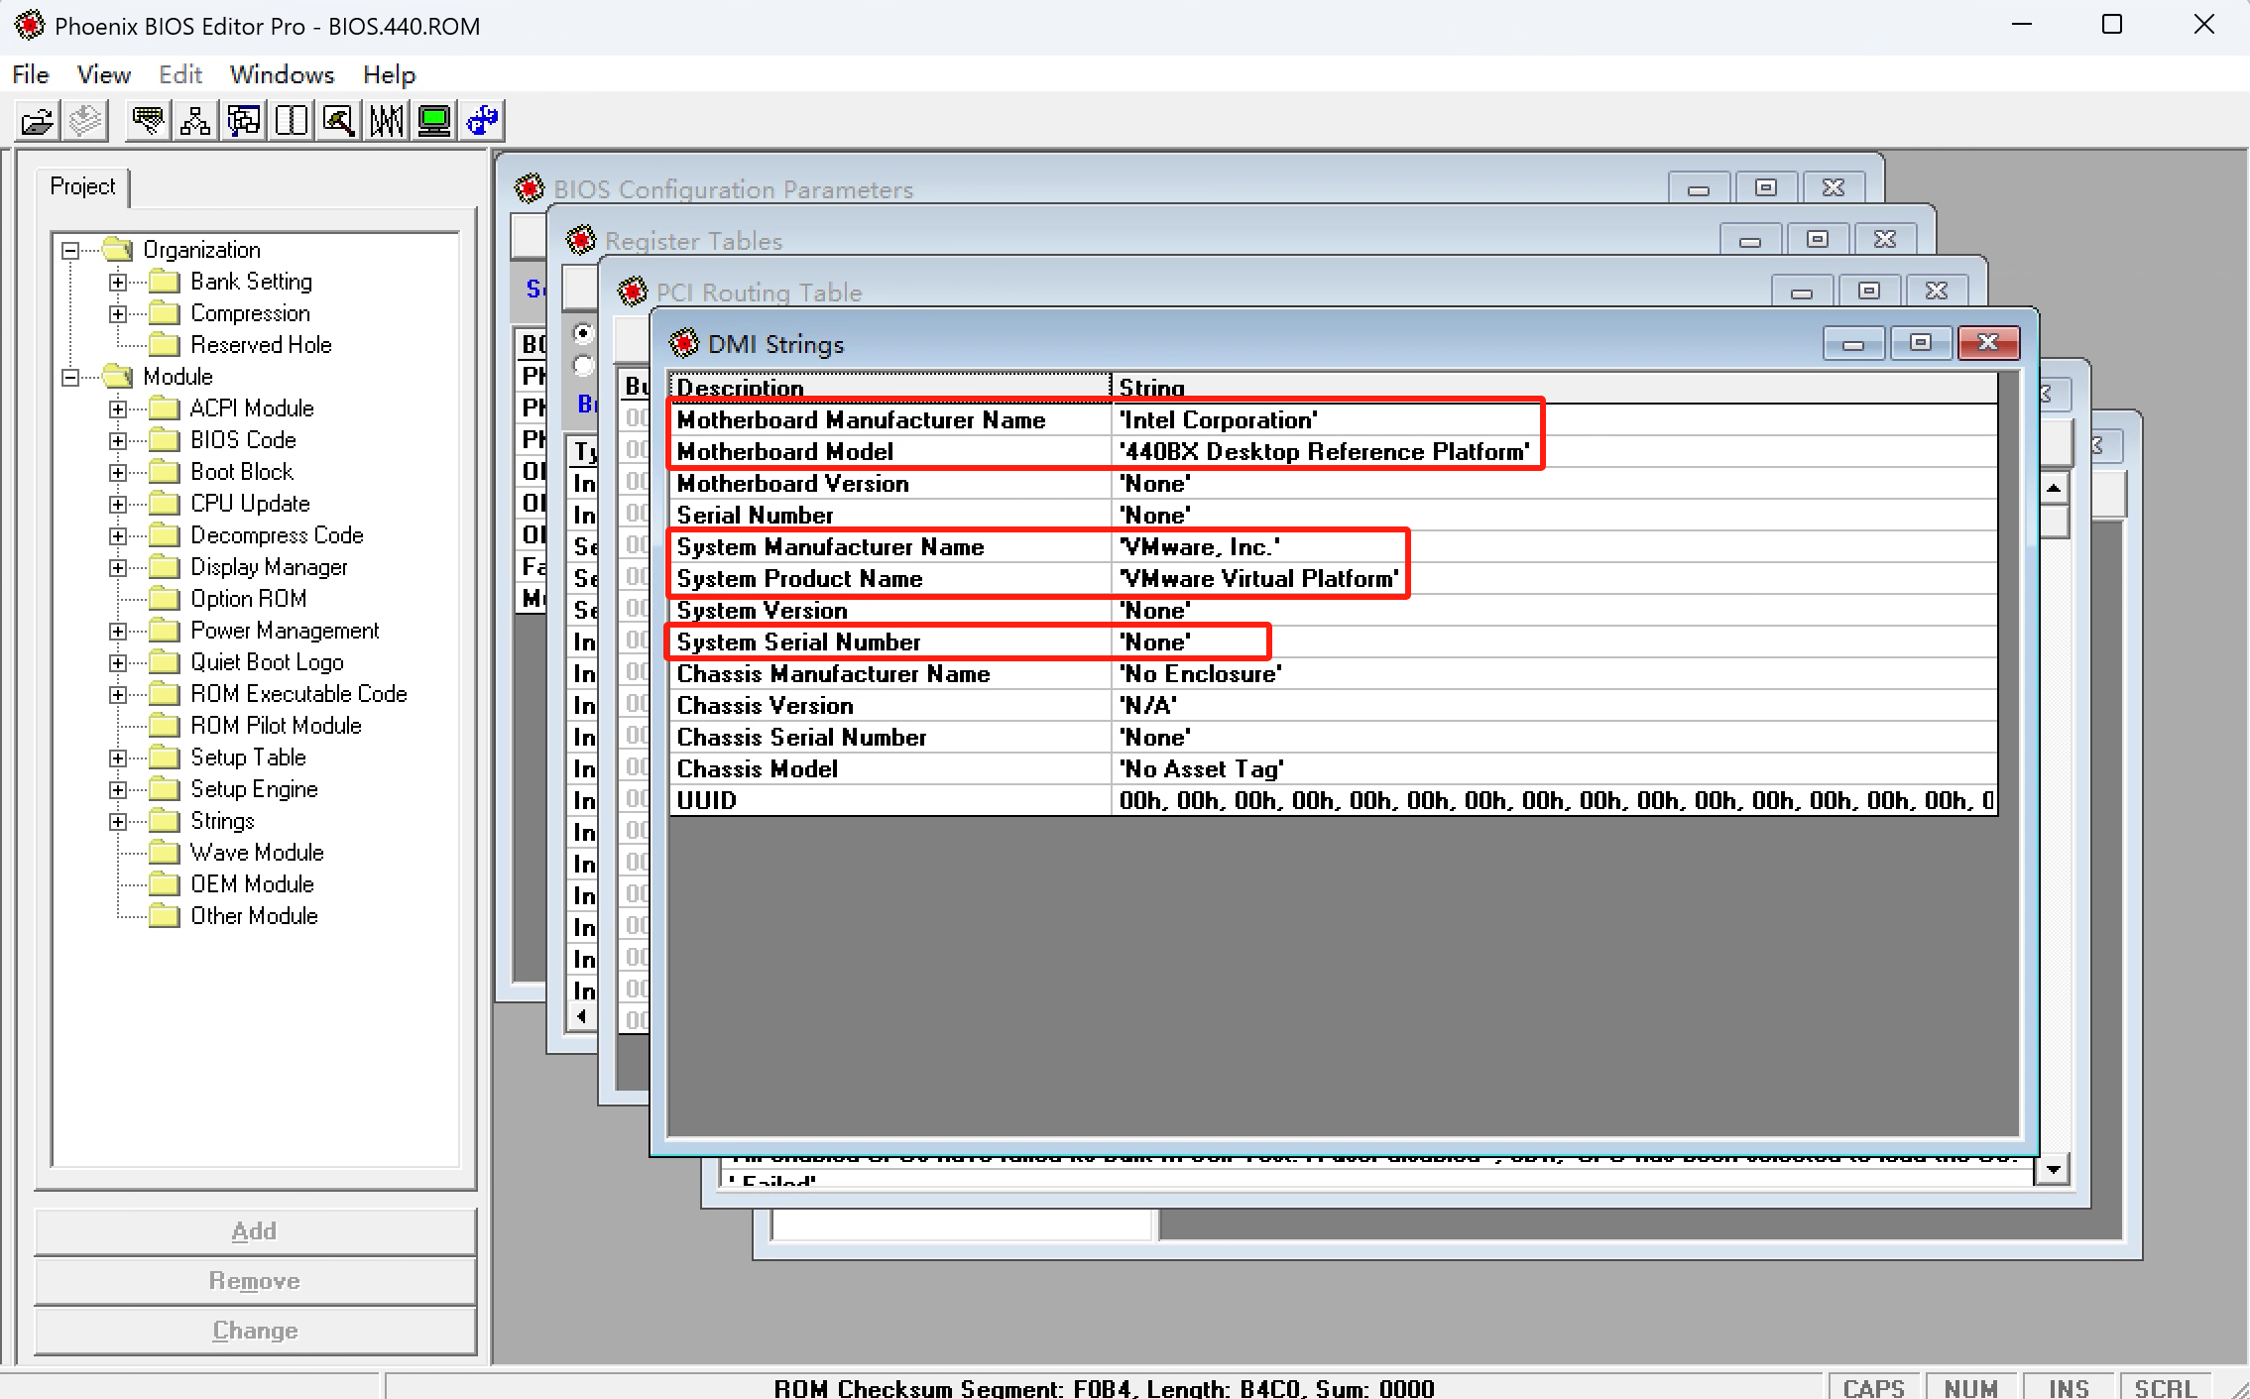This screenshot has width=2250, height=1399.
Task: Click the blue ACPI puzzle toolbar icon
Action: (x=483, y=121)
